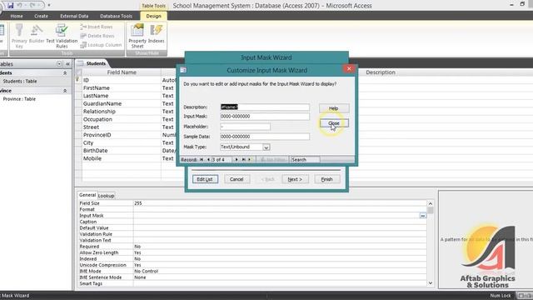
Task: Click the Field Name column header
Action: pyautogui.click(x=122, y=72)
